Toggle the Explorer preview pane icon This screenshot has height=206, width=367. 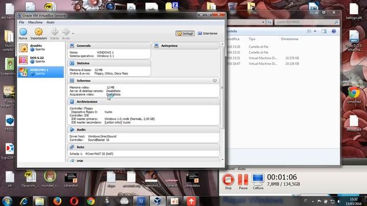(x=324, y=31)
